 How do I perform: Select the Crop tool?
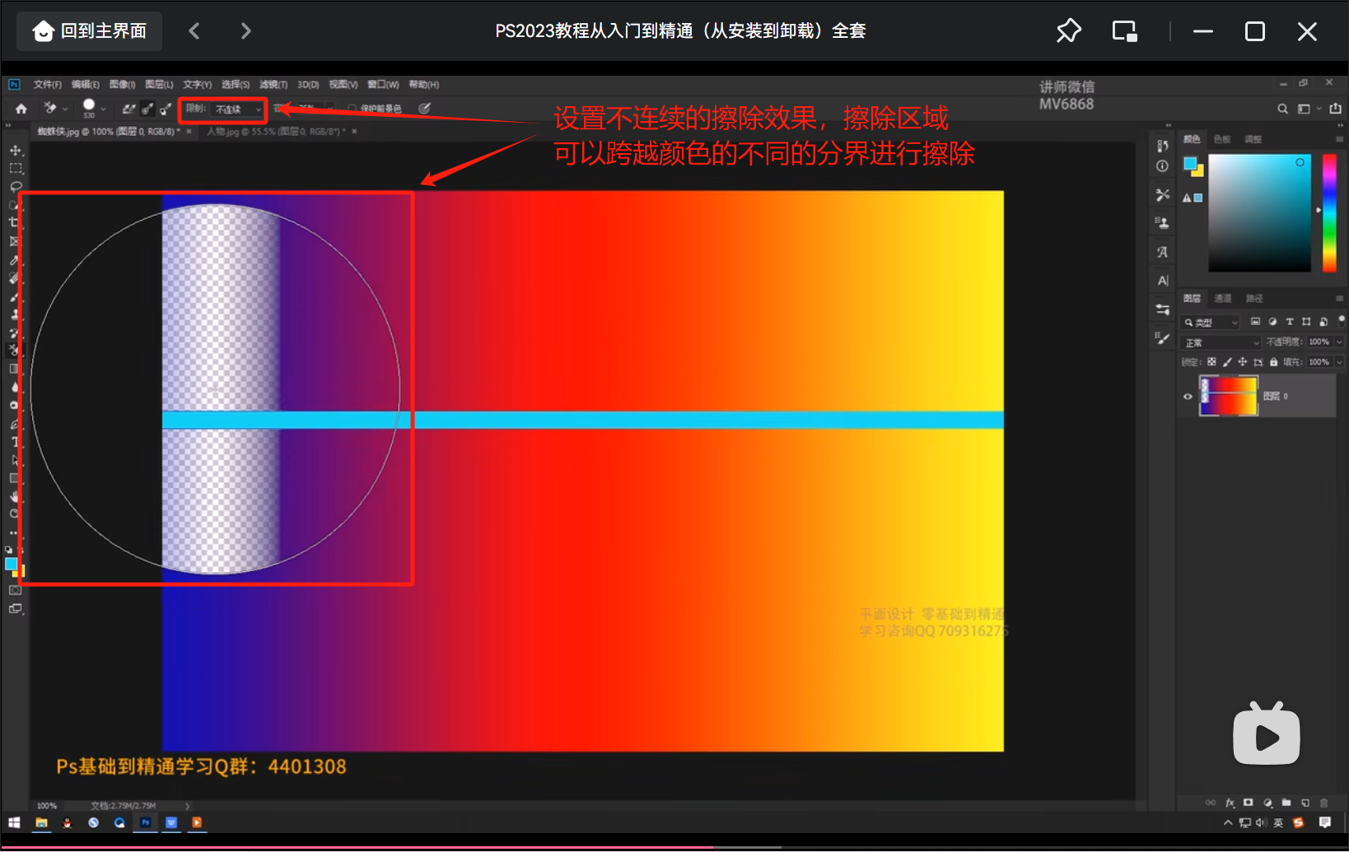pos(15,222)
